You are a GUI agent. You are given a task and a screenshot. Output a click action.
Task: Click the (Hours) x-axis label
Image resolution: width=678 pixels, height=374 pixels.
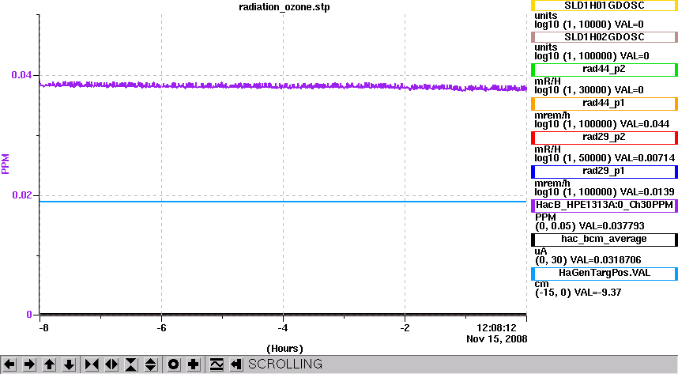coord(284,349)
